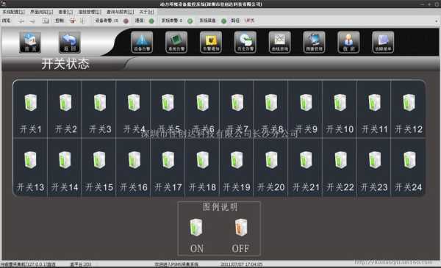Open the 查询与报表[Q] menu
Viewport: 441px width, 268px height.
[x=120, y=12]
